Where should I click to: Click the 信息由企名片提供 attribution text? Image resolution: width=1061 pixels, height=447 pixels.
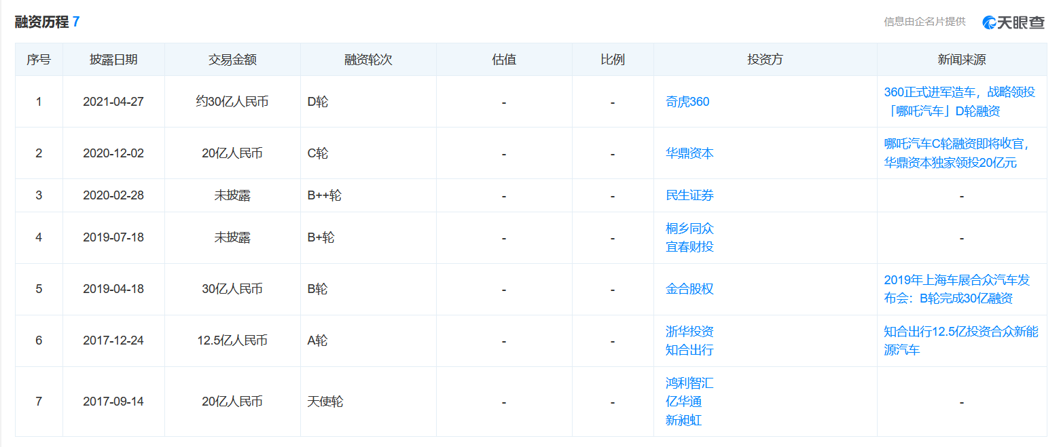[924, 22]
